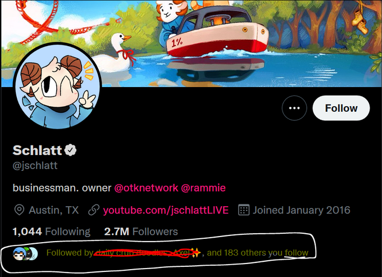Click the stacked mutual follower avatars

(x=25, y=253)
